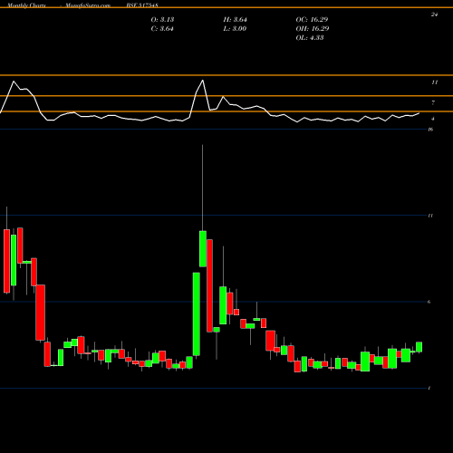Click the "OL: 4.33" reading
453x453 pixels.
click(310, 38)
